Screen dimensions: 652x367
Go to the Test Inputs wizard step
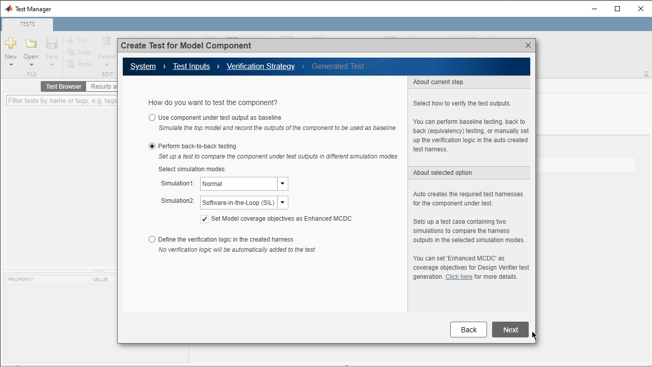click(x=191, y=66)
